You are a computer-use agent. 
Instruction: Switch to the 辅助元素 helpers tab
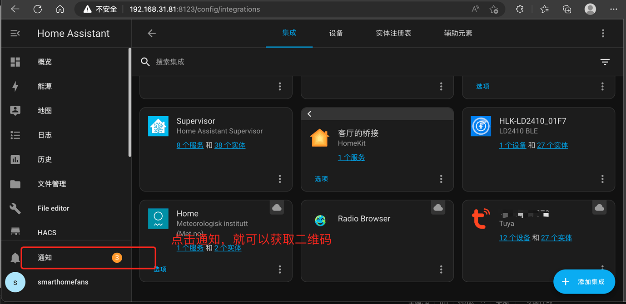458,34
